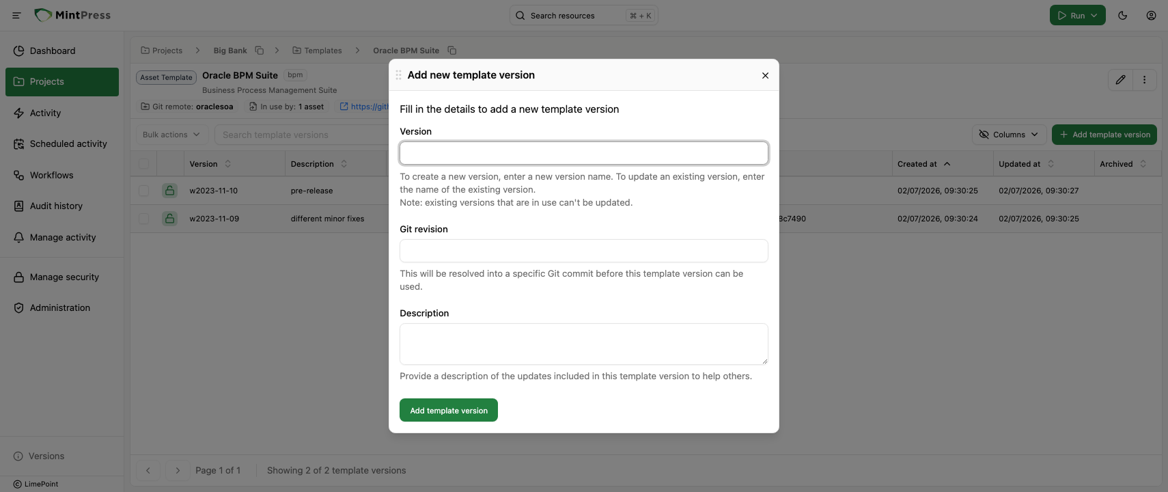Viewport: 1168px width, 492px height.
Task: Open Manage activity in the sidebar
Action: 62,237
